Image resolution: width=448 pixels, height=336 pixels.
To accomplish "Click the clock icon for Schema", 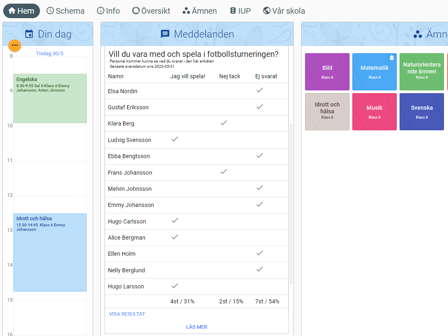I will (x=50, y=11).
